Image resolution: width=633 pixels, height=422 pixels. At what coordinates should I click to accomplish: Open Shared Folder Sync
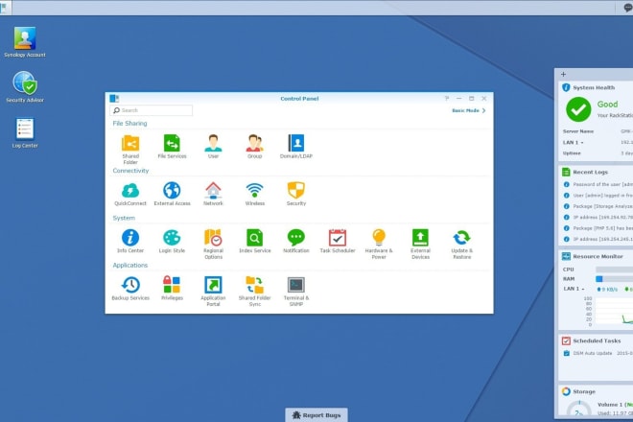[x=255, y=292]
